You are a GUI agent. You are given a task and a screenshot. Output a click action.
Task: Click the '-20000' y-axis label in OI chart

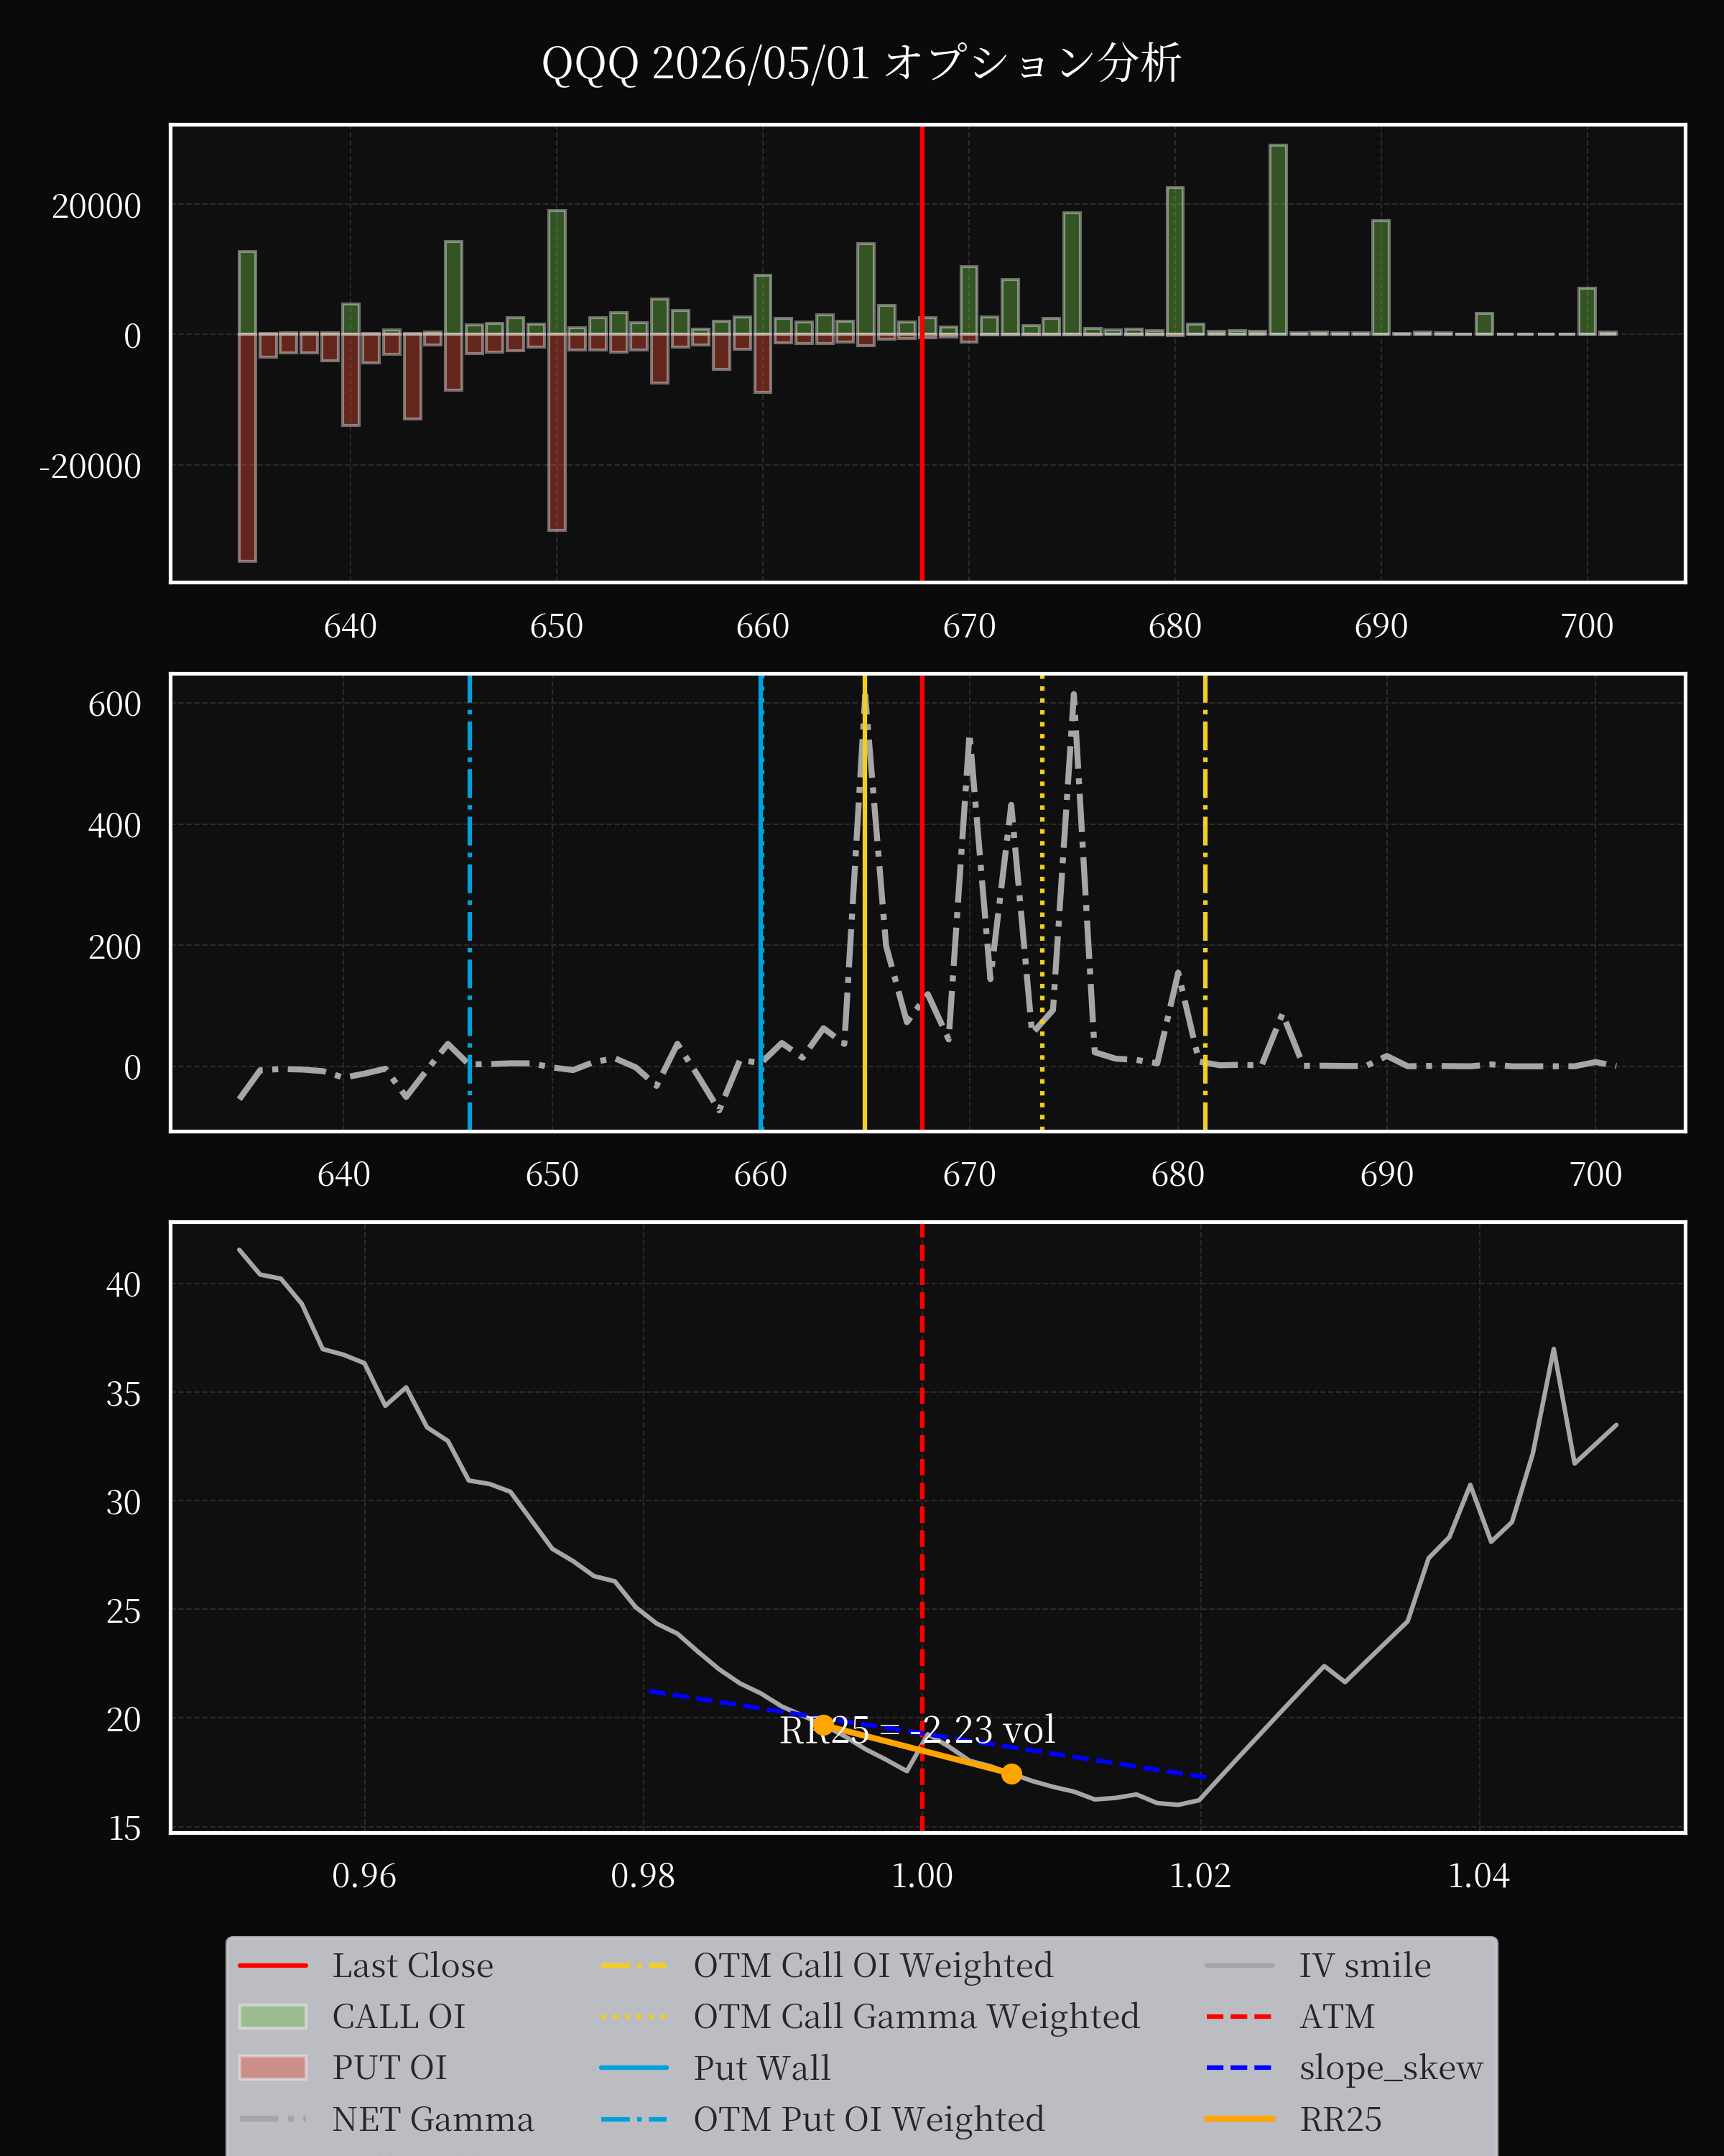point(90,466)
